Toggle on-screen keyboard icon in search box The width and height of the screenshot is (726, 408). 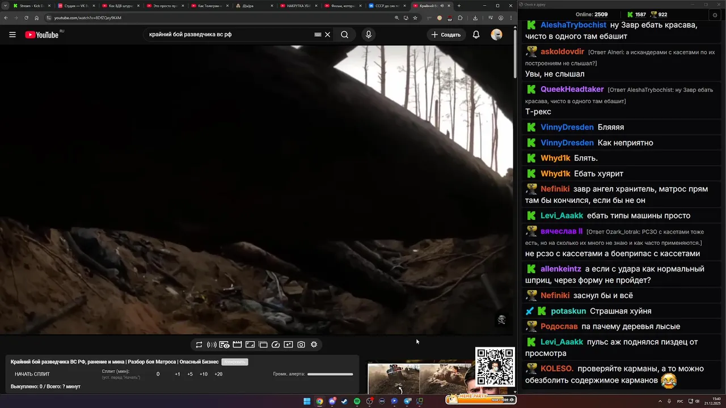[318, 35]
